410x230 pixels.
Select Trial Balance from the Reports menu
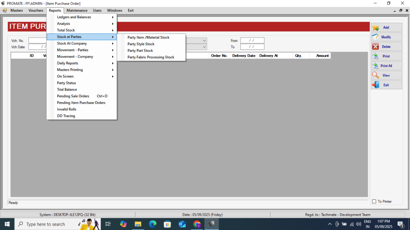point(67,89)
